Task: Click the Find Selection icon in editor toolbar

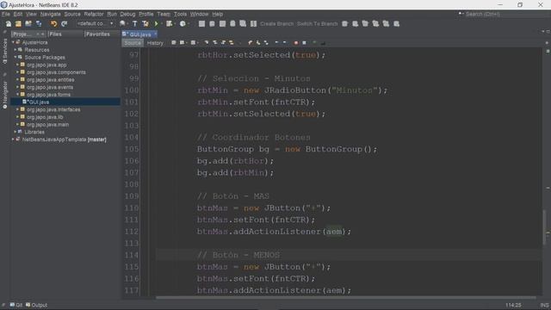Action: point(207,43)
